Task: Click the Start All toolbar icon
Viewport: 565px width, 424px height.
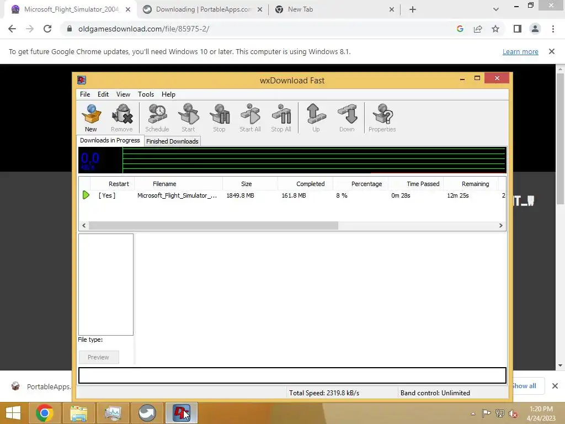Action: 250,118
